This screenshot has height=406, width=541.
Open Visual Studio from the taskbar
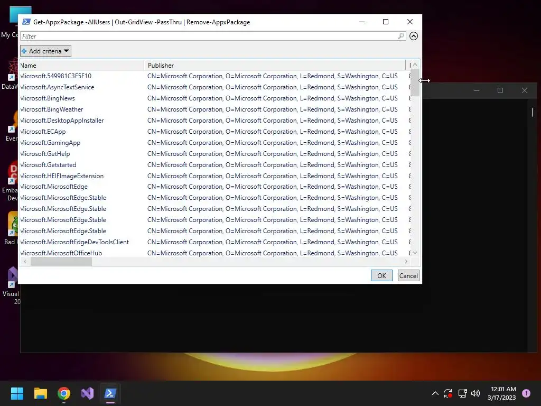tap(87, 393)
